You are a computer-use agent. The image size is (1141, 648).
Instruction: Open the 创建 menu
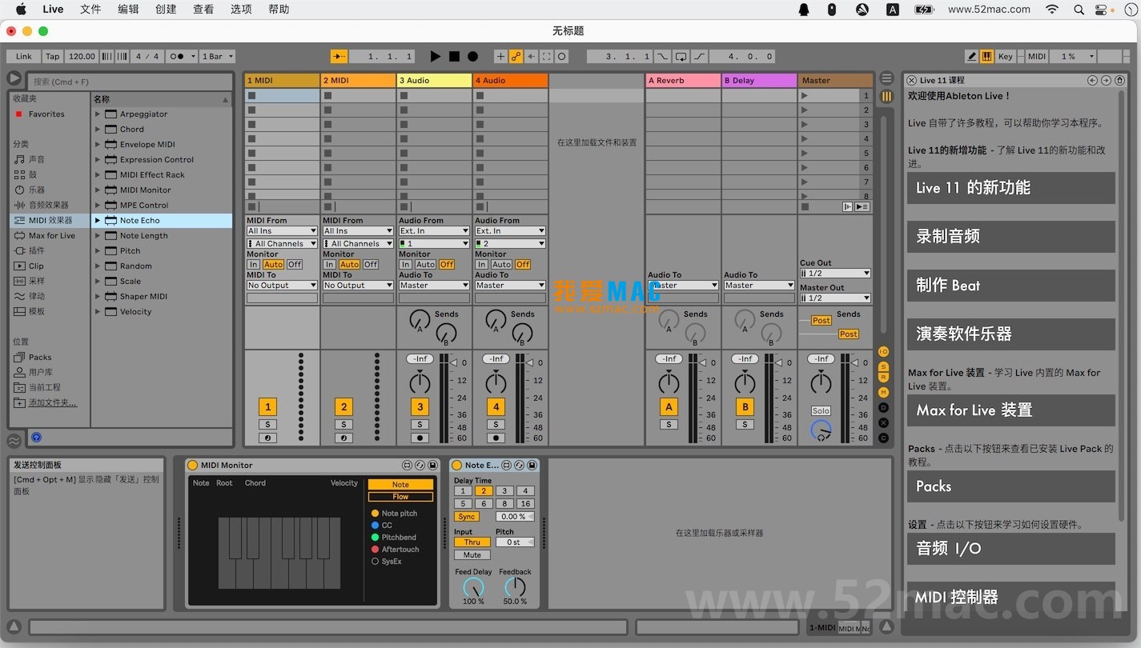tap(166, 9)
